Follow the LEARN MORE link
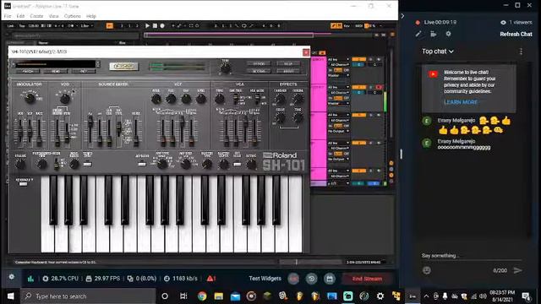Screen dimensions: 541x304 461,102
